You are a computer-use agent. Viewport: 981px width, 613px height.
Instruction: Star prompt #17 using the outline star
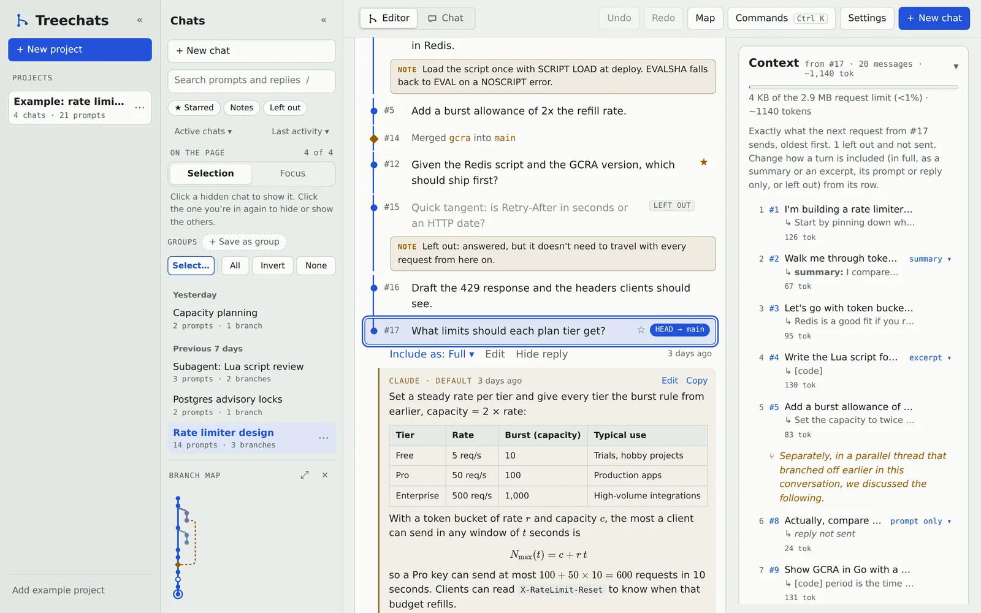(x=641, y=330)
